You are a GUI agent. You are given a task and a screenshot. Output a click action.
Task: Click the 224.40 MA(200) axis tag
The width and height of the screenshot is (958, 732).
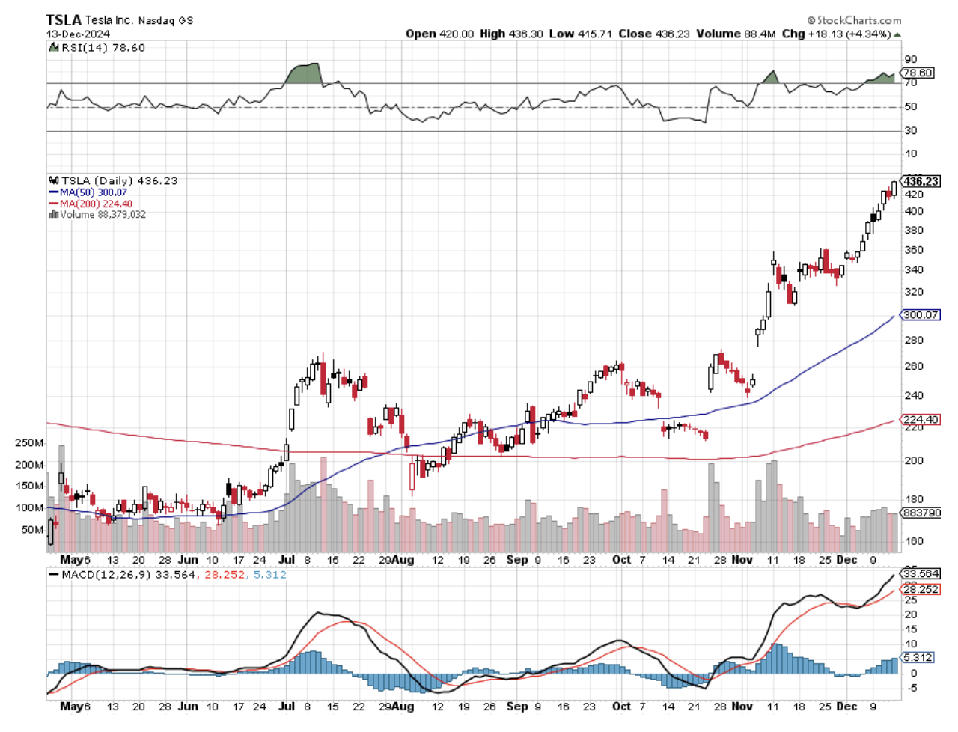[920, 420]
